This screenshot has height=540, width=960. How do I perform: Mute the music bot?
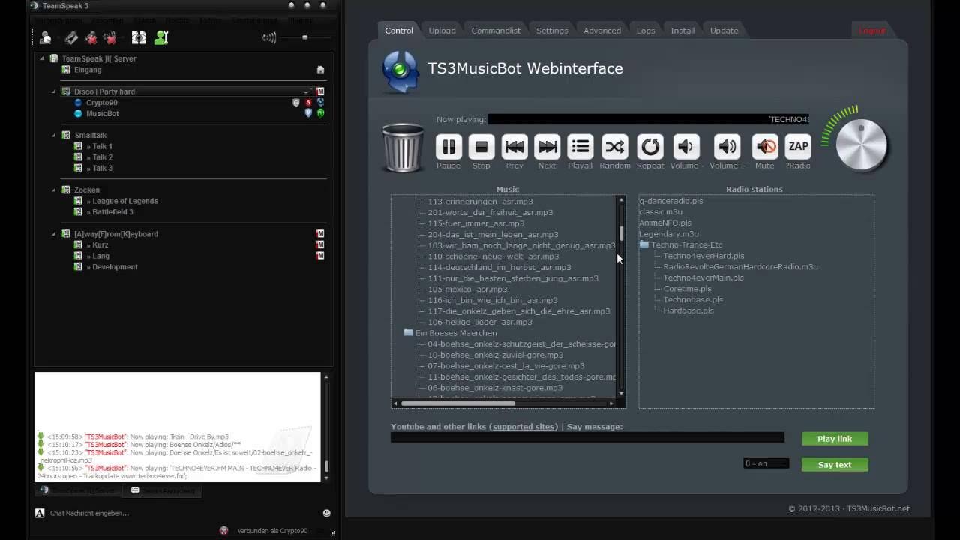click(x=765, y=147)
